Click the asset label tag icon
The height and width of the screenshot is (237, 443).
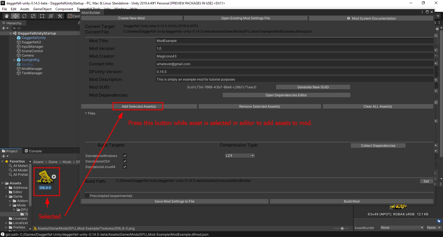click(x=439, y=221)
